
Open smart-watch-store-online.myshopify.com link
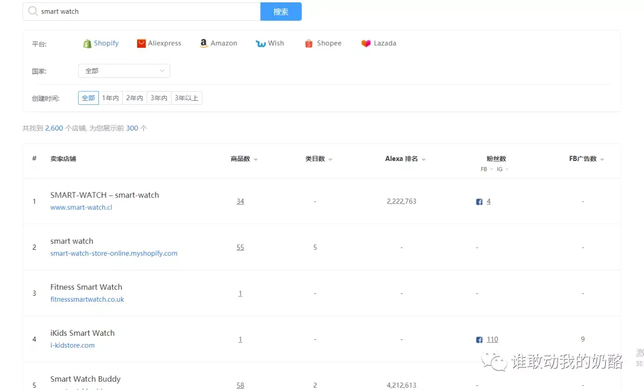coord(114,253)
